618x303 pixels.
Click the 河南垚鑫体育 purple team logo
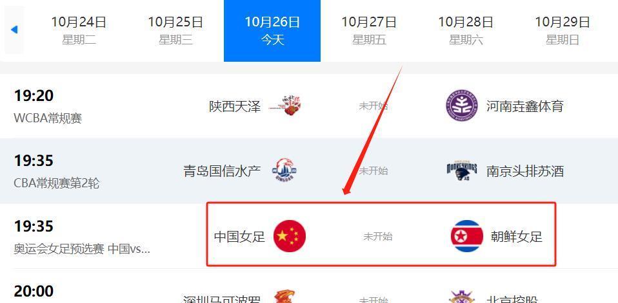462,106
